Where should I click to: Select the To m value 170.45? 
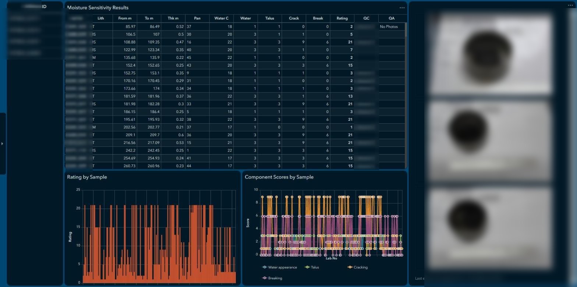point(149,81)
